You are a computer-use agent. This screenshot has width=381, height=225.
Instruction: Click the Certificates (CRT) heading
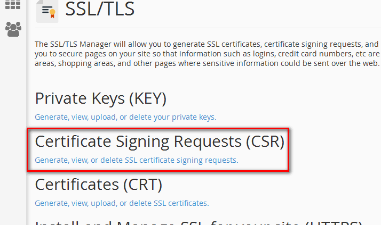[98, 185]
